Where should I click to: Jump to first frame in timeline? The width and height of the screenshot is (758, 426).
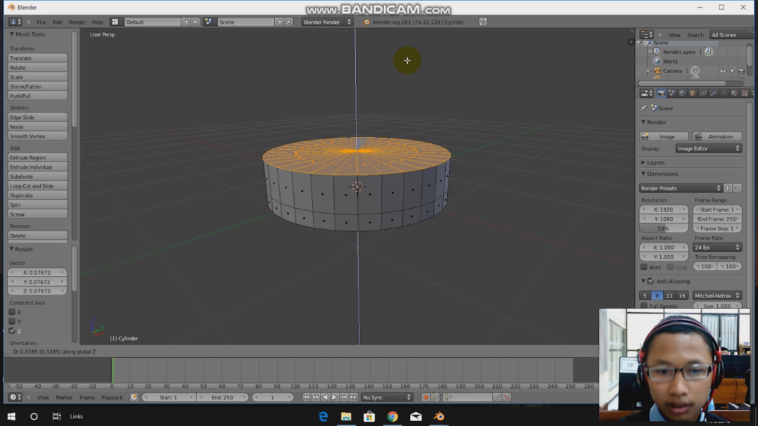306,397
